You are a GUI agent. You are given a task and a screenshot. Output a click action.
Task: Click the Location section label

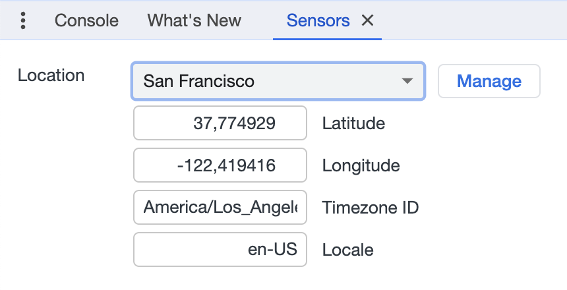[51, 75]
